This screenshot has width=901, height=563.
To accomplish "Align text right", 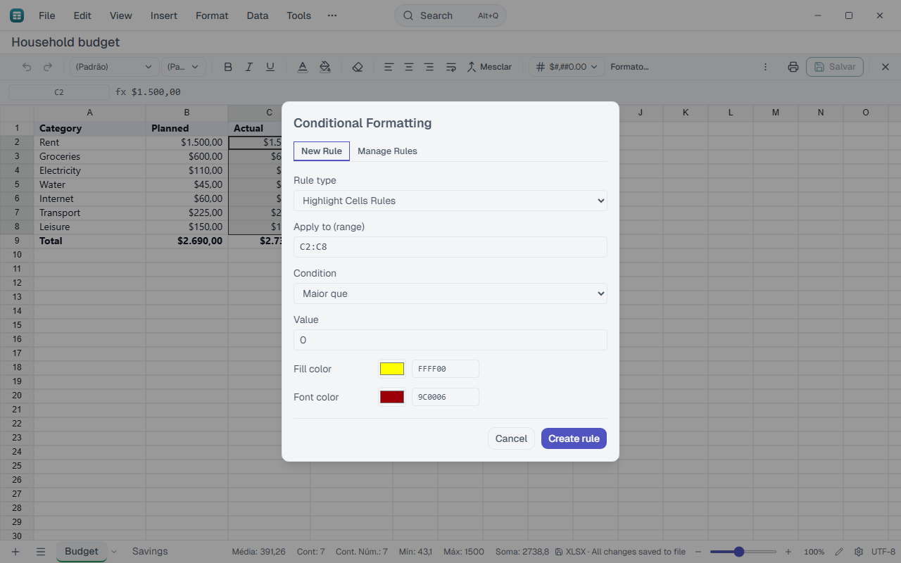I will pos(429,67).
